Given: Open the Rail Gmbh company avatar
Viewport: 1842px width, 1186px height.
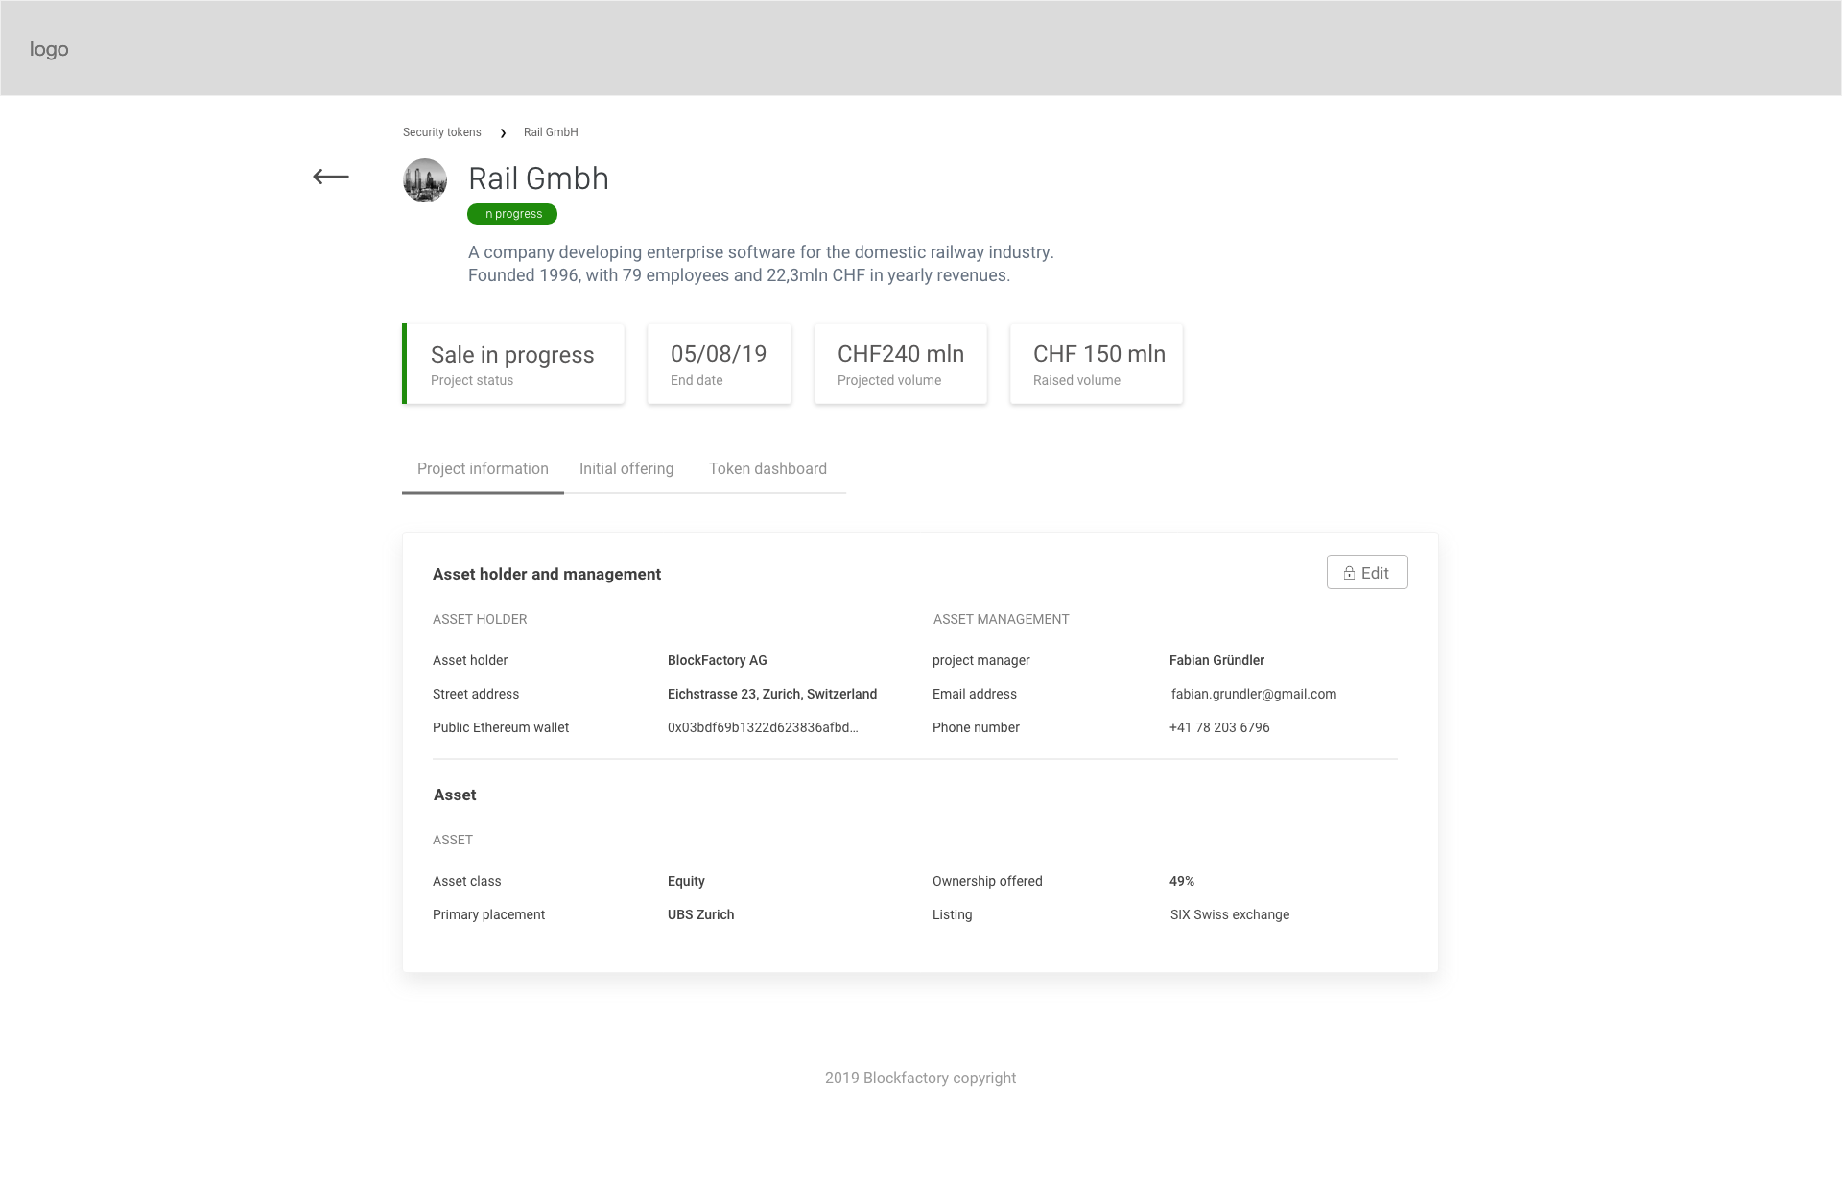Looking at the screenshot, I should 425,180.
